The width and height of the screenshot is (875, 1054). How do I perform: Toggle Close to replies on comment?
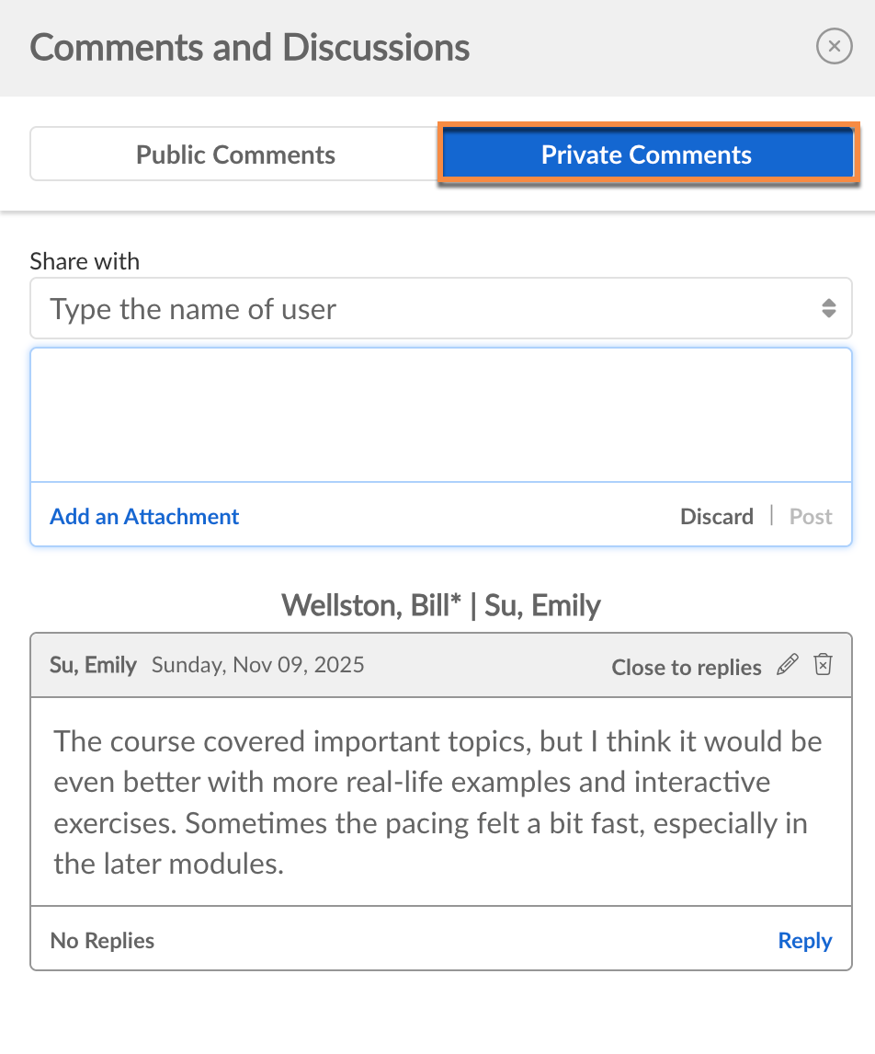tap(687, 668)
